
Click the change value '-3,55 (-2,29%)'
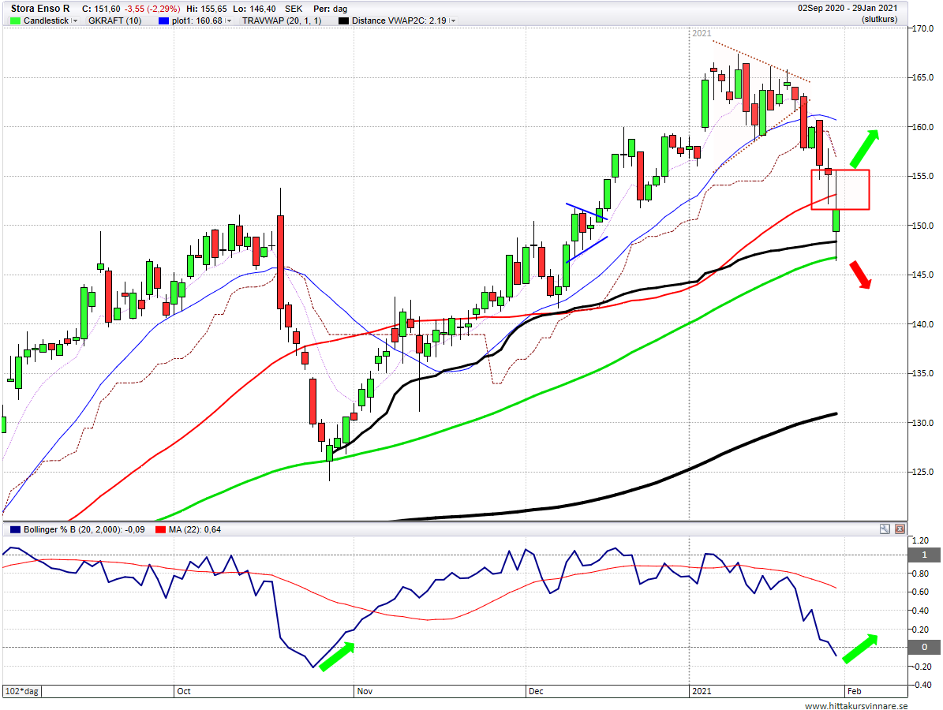(152, 9)
